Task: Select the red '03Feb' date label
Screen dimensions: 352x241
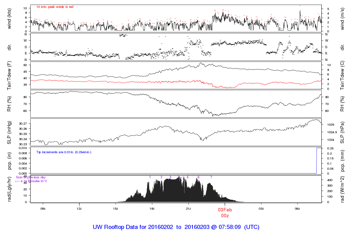Action: [x=225, y=210]
